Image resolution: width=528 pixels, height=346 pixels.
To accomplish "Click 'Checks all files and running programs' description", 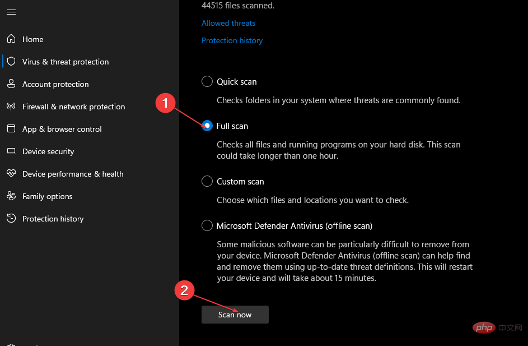I will click(x=338, y=150).
